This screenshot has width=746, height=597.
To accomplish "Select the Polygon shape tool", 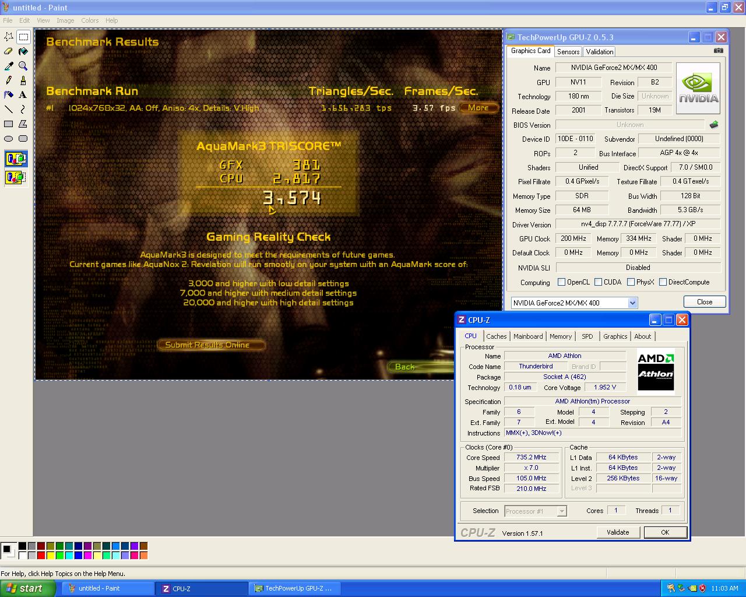I will click(x=23, y=124).
